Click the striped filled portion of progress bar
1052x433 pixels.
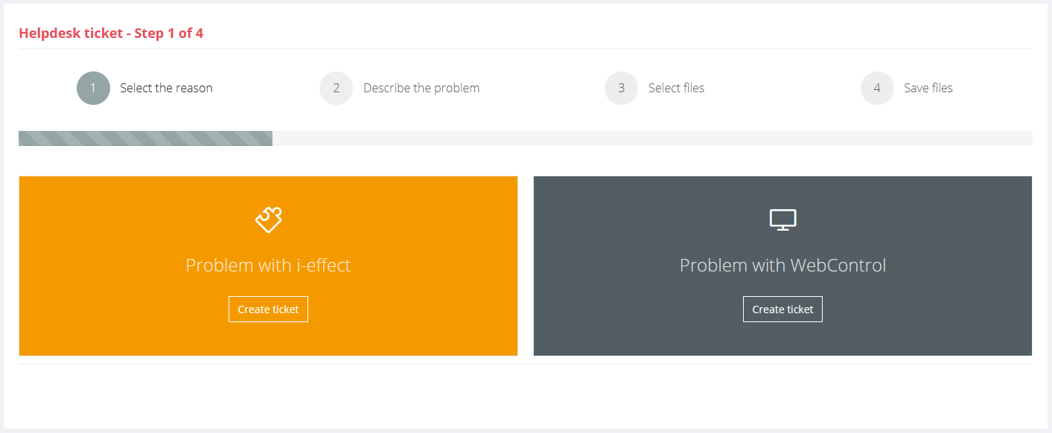point(145,138)
